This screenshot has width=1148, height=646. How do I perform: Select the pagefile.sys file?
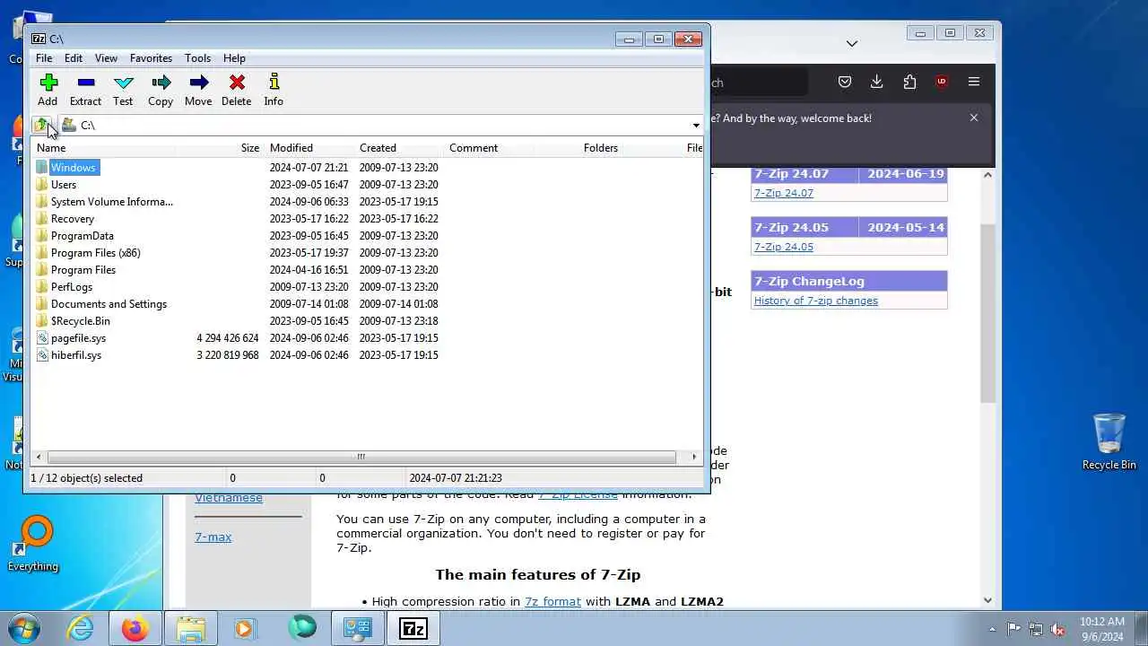tap(78, 338)
